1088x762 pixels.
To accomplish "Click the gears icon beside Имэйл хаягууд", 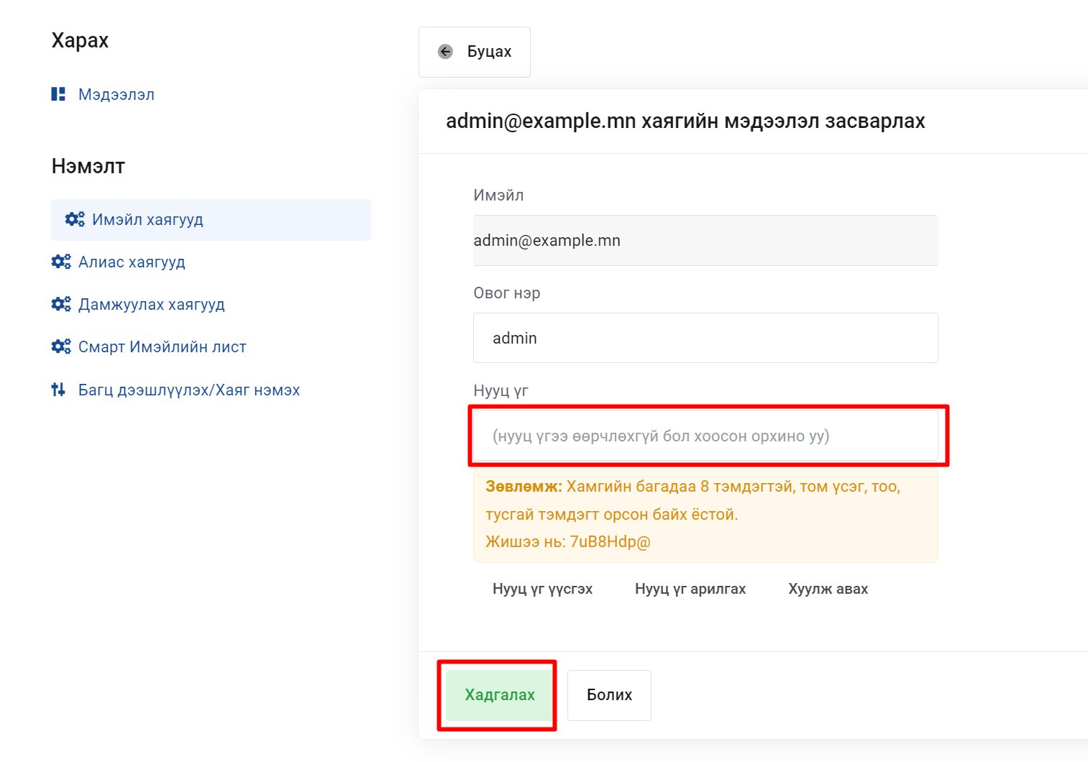I will pyautogui.click(x=75, y=219).
